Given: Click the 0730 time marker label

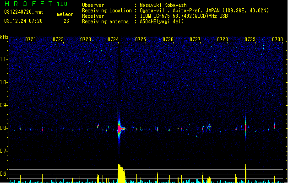Looking at the screenshot, I should pos(277,39).
